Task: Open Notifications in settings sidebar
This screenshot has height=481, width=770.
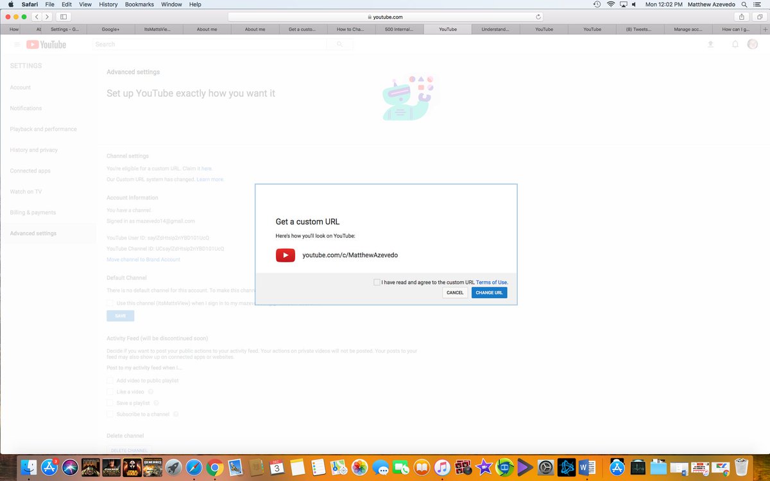Action: tap(26, 108)
